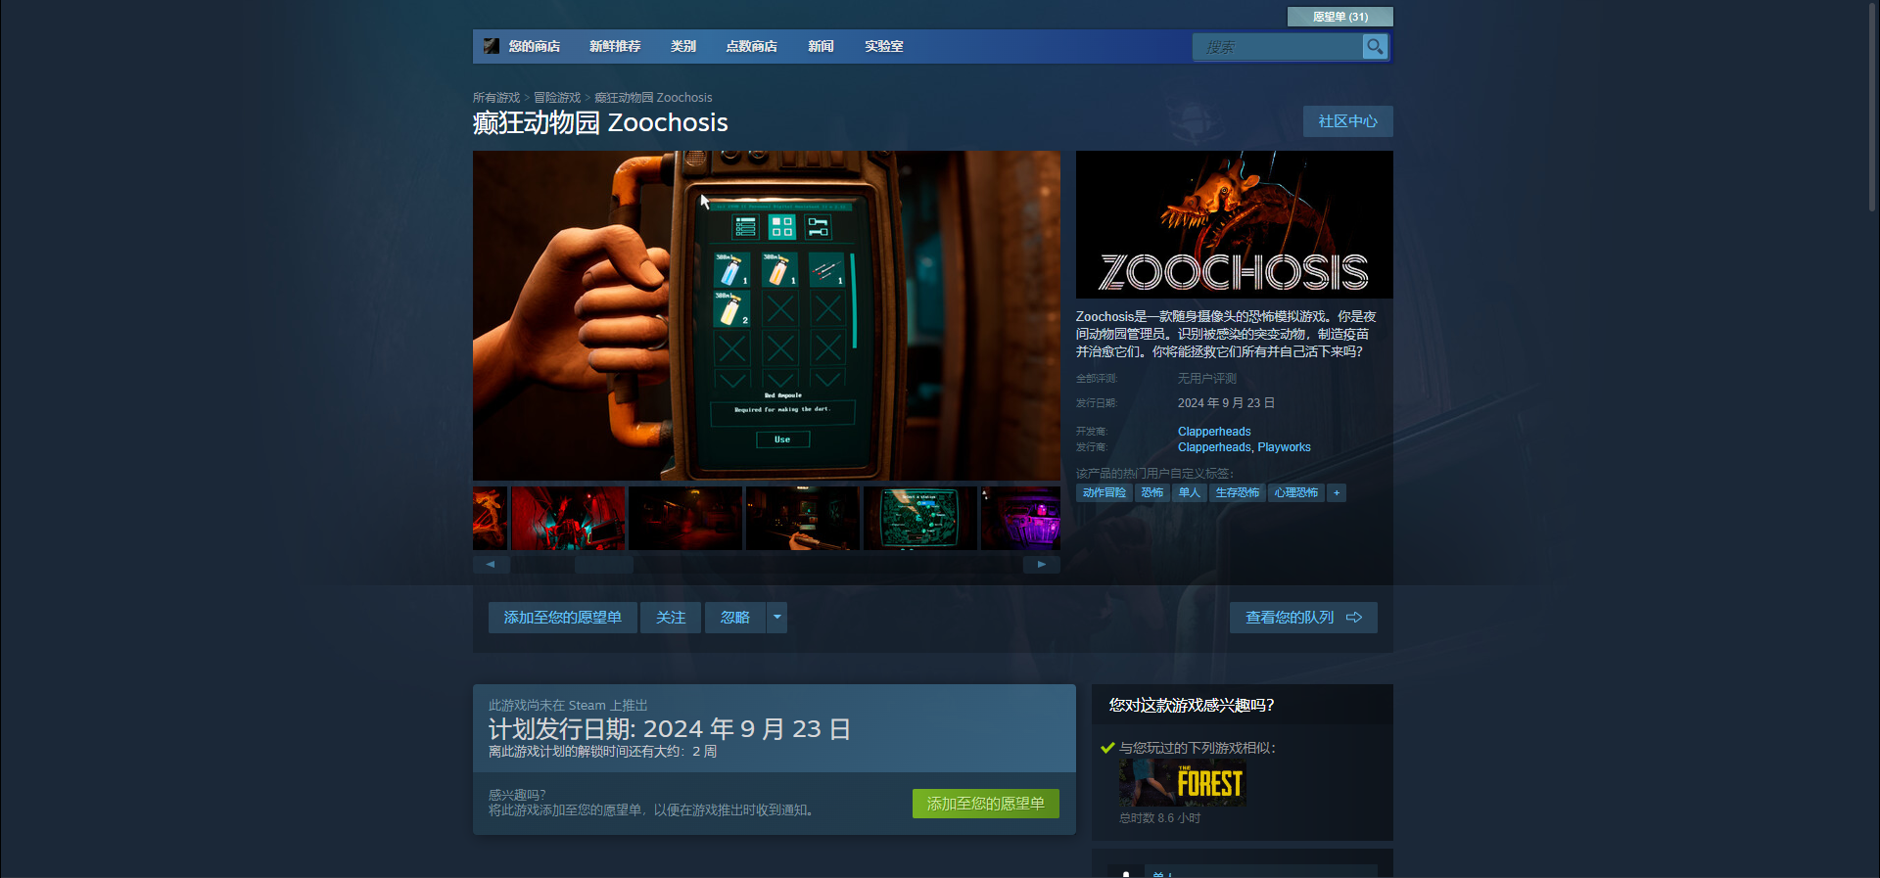Select the map screen thumbnail

pyautogui.click(x=920, y=518)
